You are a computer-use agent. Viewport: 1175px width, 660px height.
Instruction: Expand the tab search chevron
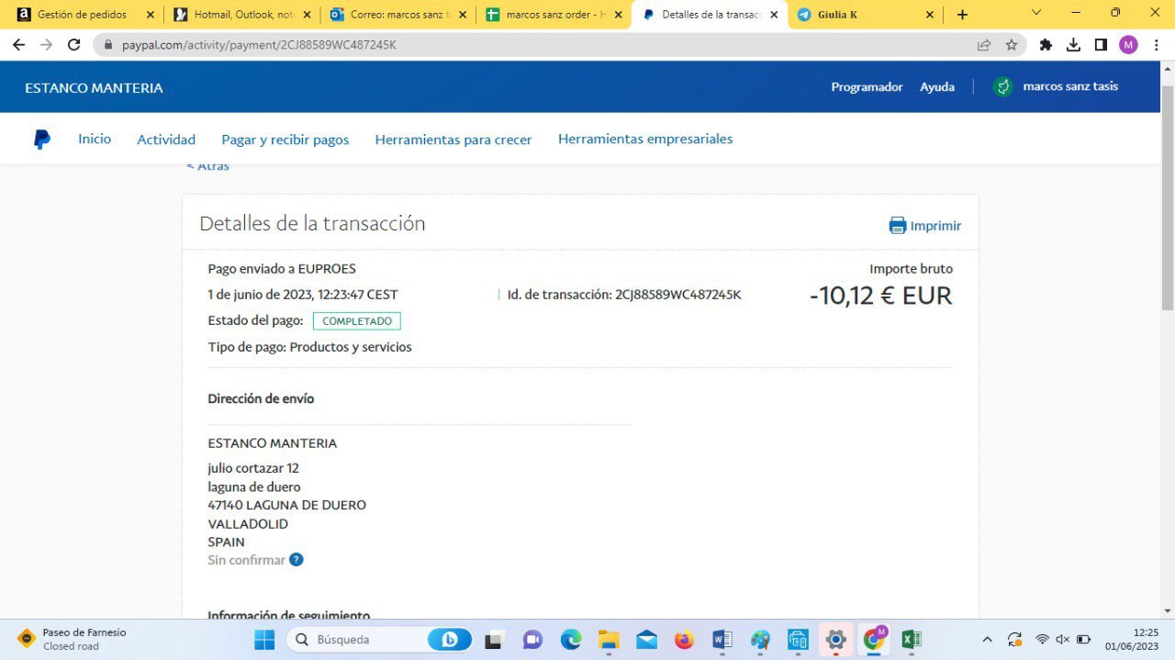click(x=1036, y=14)
